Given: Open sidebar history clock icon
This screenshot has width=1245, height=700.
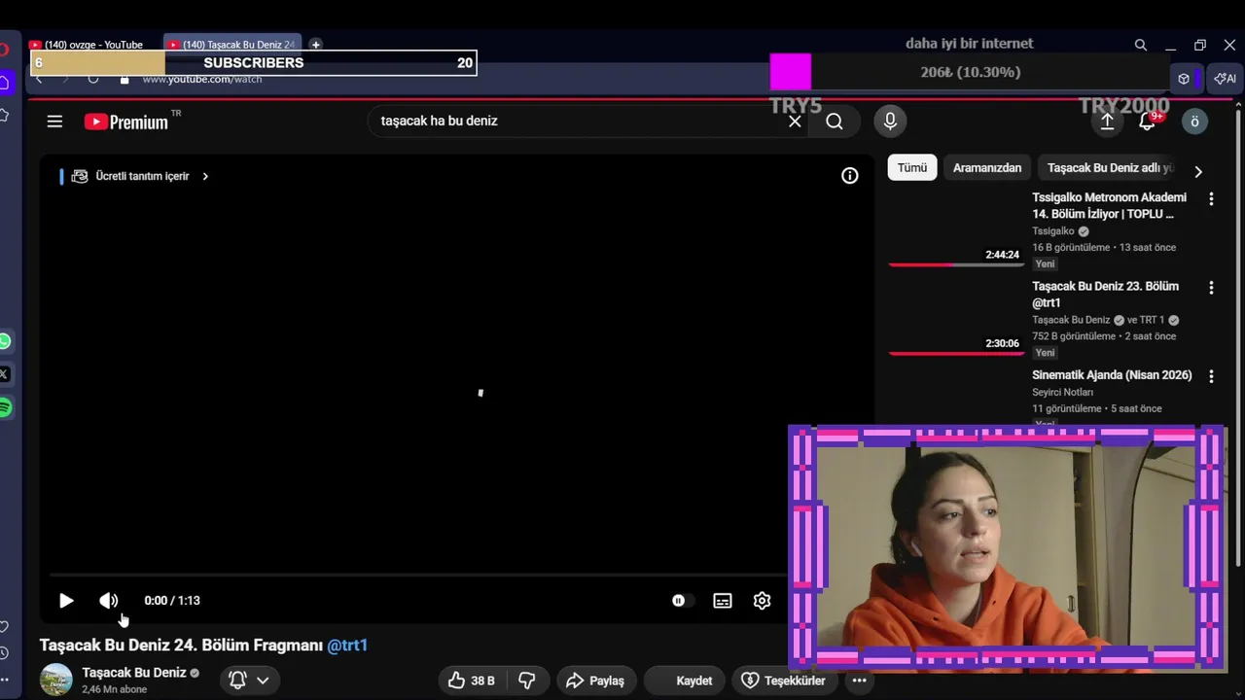Looking at the screenshot, I should [x=4, y=653].
